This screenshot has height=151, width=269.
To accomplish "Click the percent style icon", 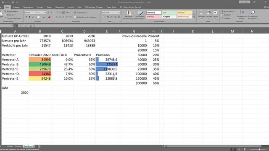I will click(x=108, y=17).
